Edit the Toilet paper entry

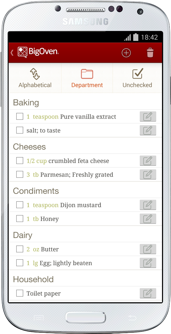tap(148, 293)
